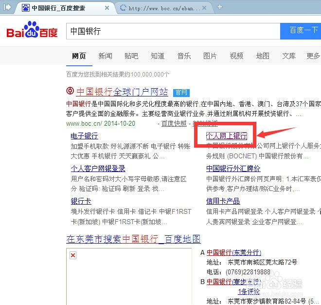Click the result count text 100,000,000个
This screenshot has width=321, height=305.
pos(150,74)
